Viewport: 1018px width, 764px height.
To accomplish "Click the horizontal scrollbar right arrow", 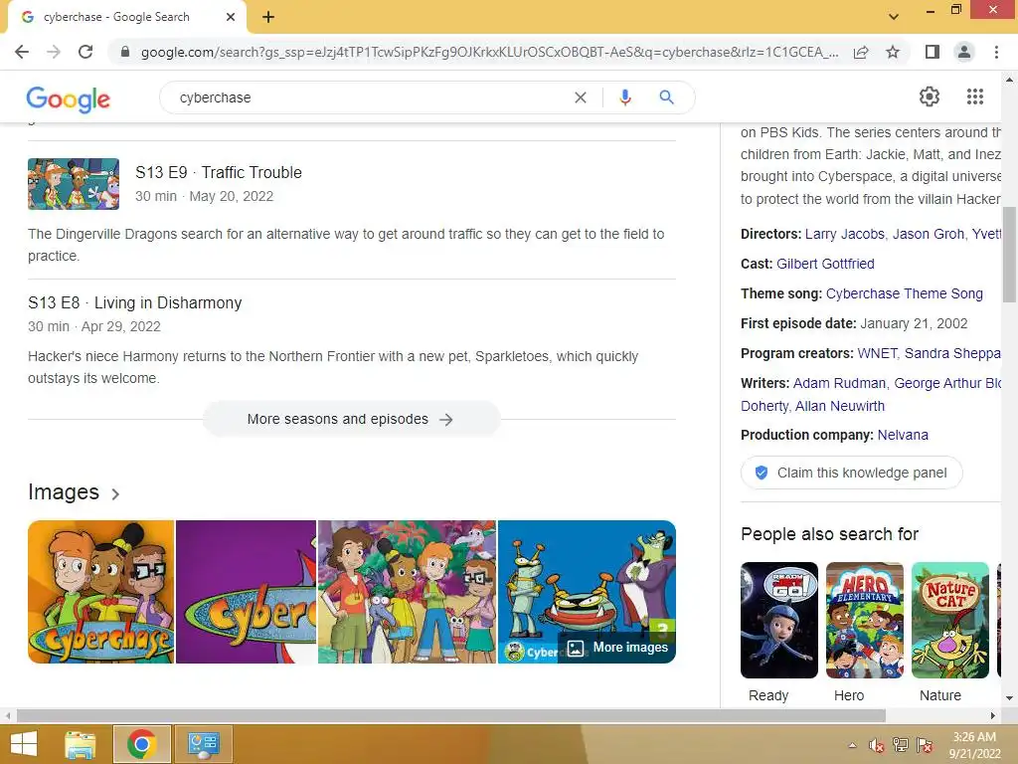I will 993,715.
